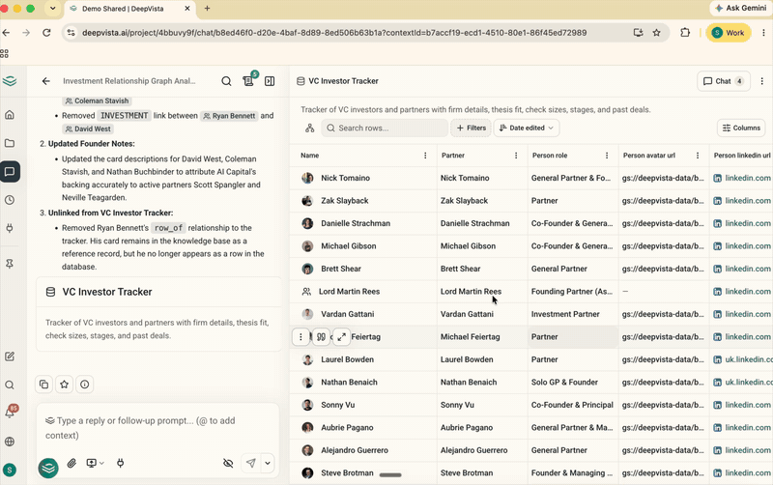Open the tab list dropdown arrow

(52, 9)
